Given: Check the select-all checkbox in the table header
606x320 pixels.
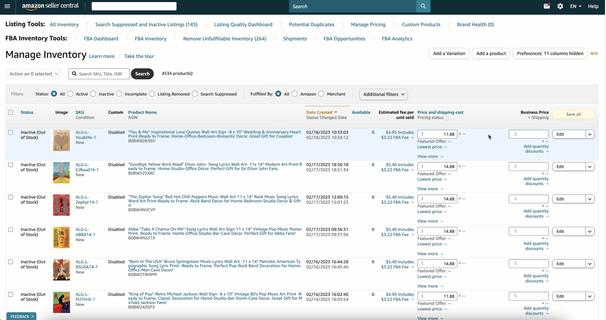Looking at the screenshot, I should click(11, 113).
